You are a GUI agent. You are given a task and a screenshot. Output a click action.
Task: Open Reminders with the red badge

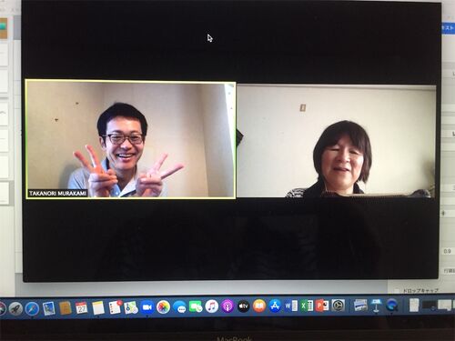click(115, 307)
